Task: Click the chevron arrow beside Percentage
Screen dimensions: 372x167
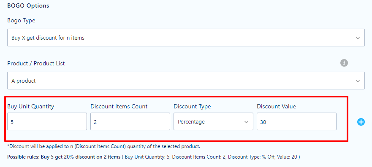Action: pyautogui.click(x=246, y=122)
